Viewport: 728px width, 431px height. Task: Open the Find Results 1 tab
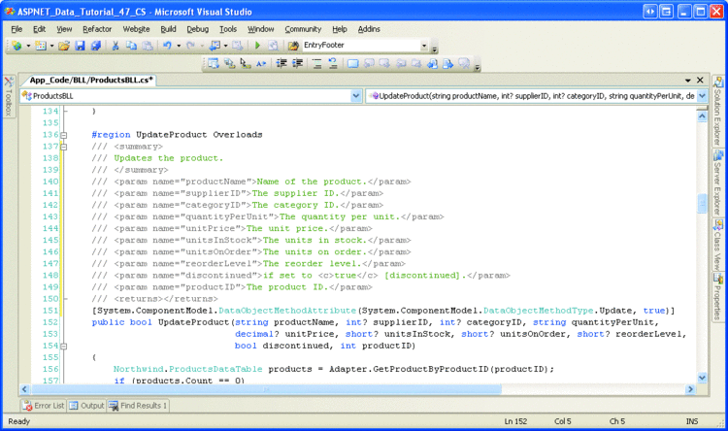click(x=138, y=406)
